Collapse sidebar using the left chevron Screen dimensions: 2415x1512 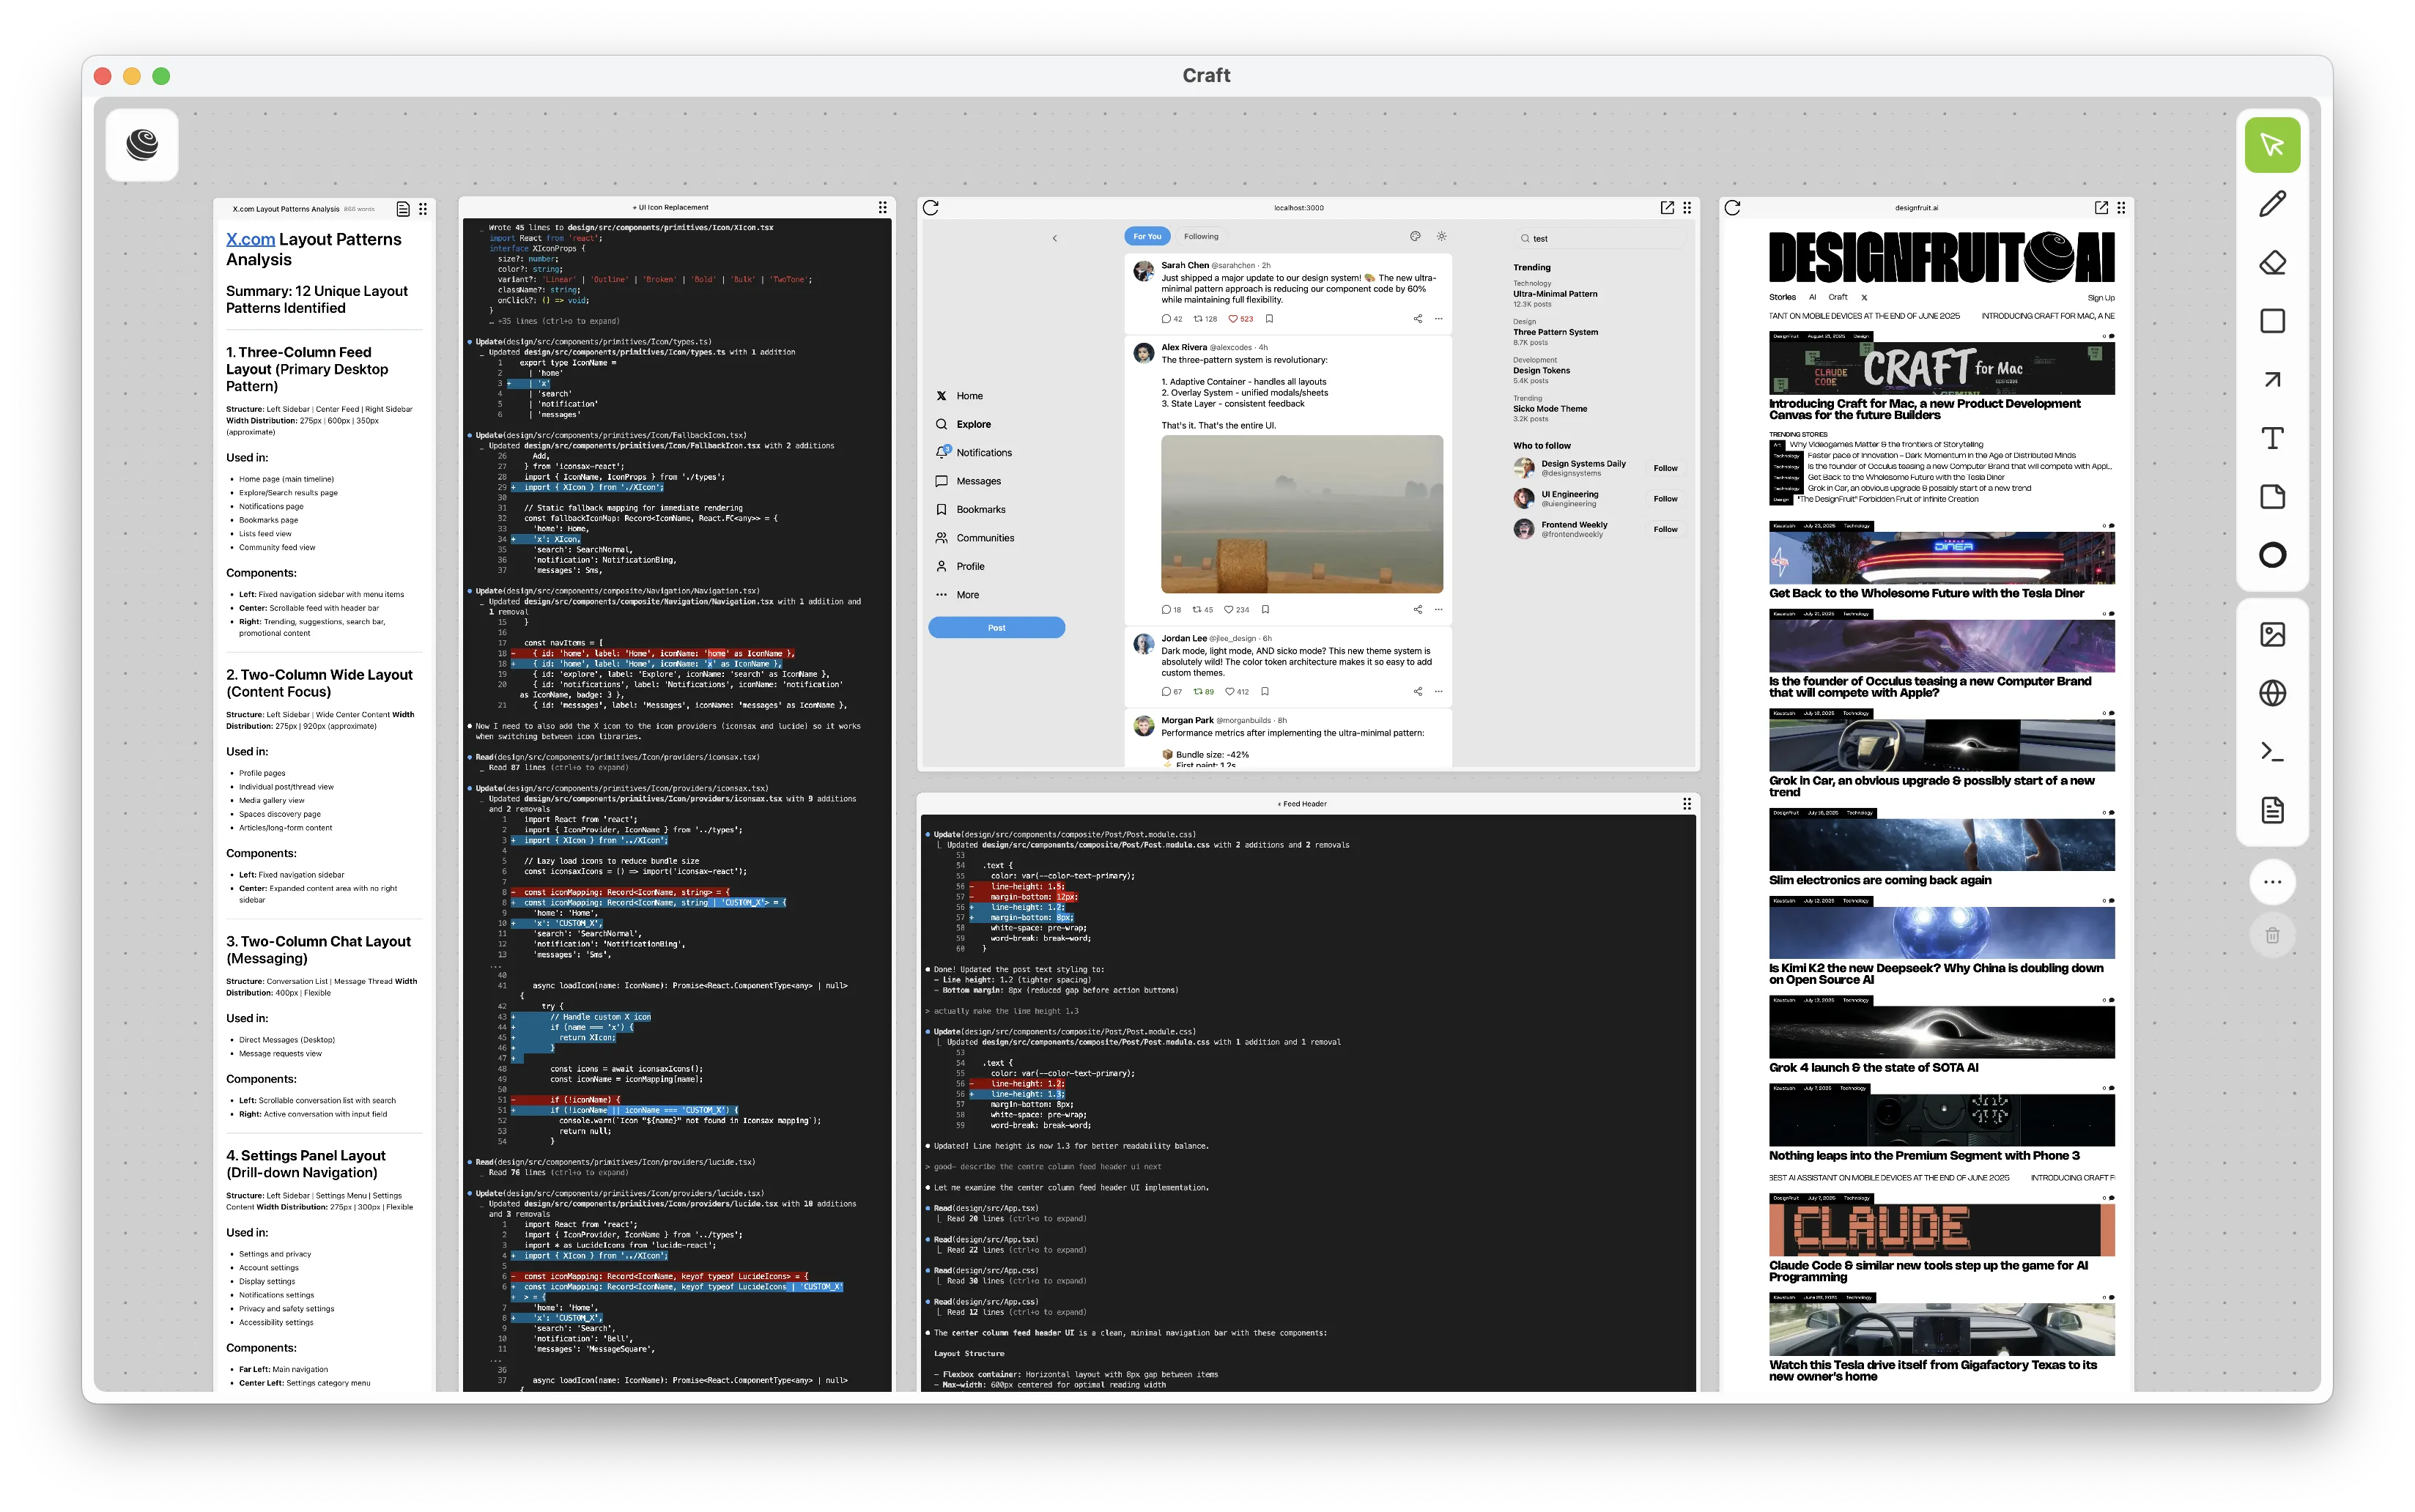(1054, 238)
